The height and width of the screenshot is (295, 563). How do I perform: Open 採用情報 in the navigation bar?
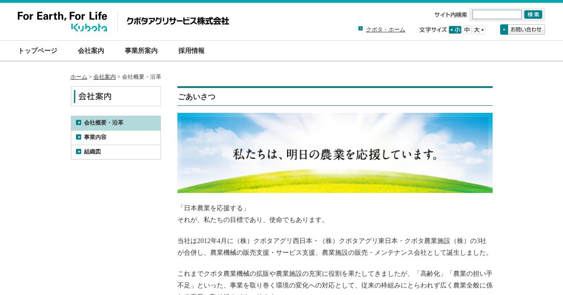(x=191, y=51)
